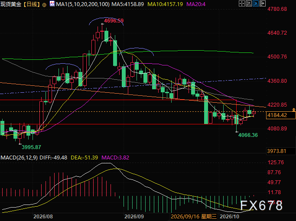Click the current price tag 4184.42
This screenshot has height=221, width=296.
click(x=281, y=115)
